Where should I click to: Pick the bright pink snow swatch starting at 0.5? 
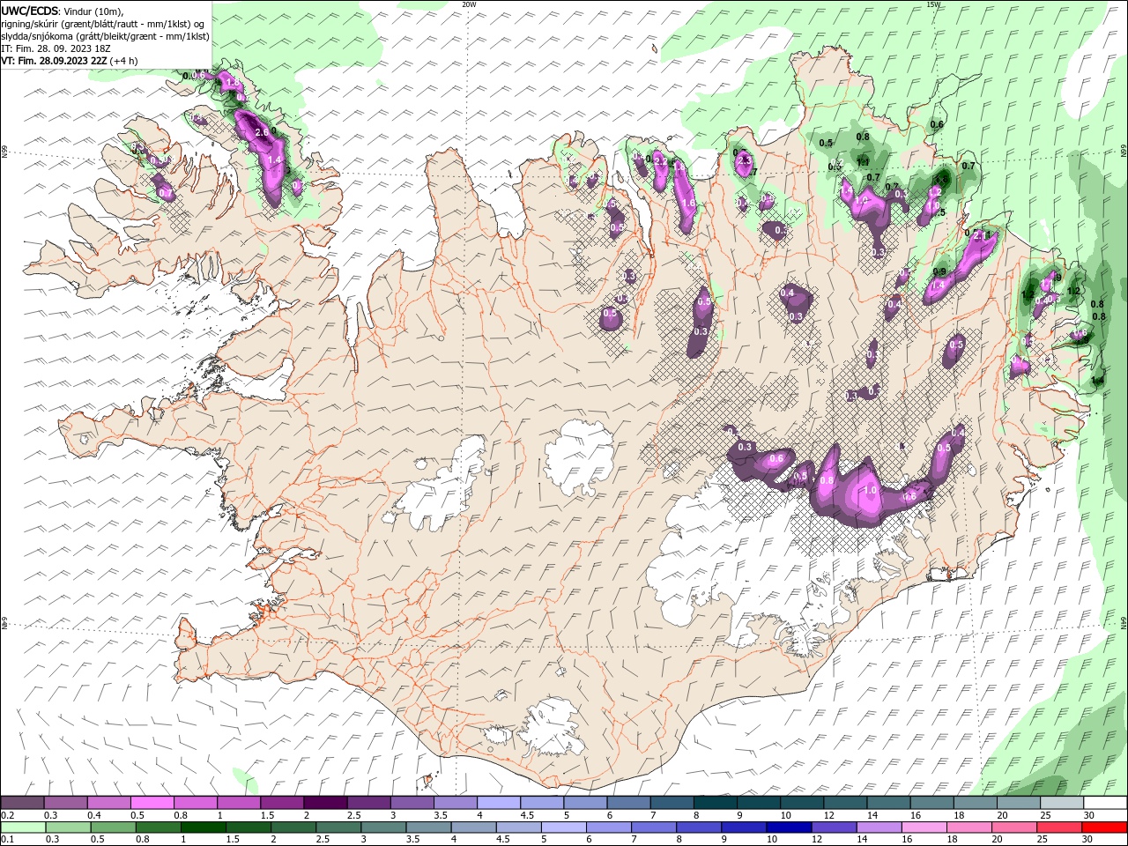point(152,803)
